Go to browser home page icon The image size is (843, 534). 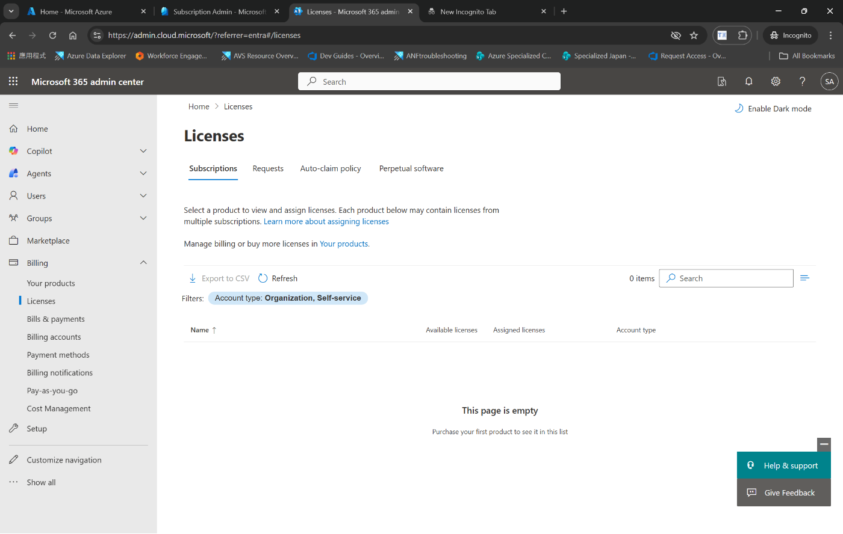(x=73, y=35)
